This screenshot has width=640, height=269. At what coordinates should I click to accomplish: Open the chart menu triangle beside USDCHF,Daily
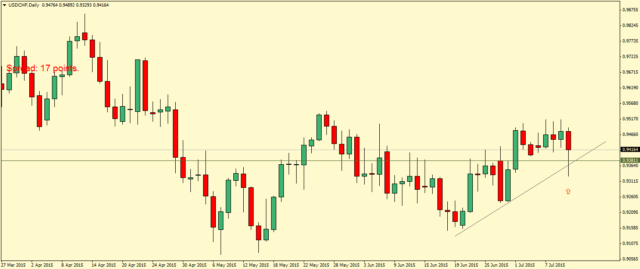click(4, 5)
